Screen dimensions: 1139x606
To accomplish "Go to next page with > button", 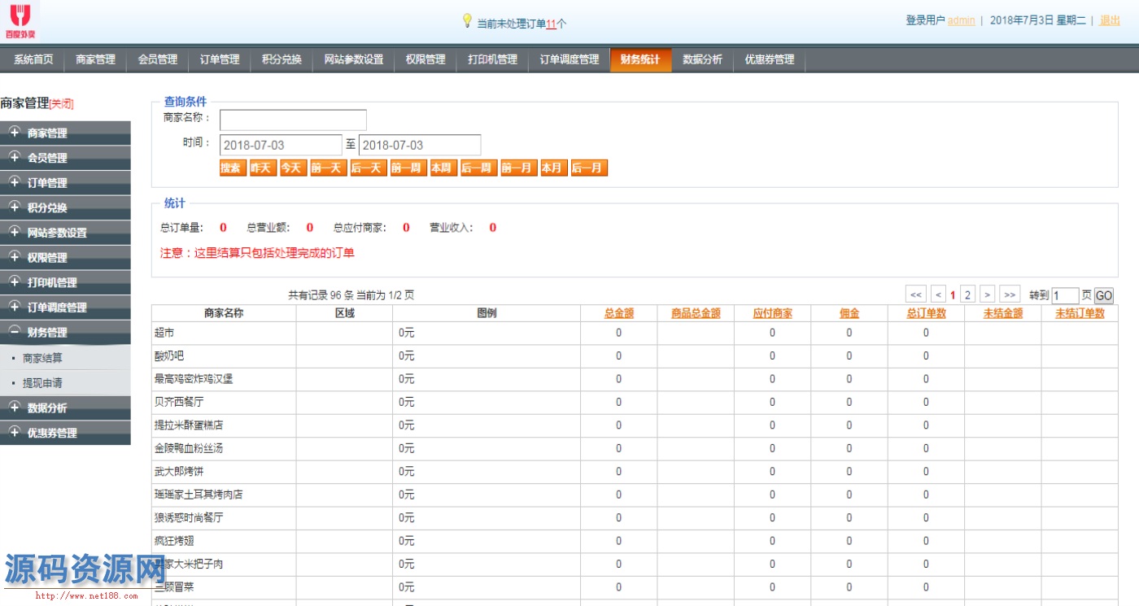I will (988, 294).
